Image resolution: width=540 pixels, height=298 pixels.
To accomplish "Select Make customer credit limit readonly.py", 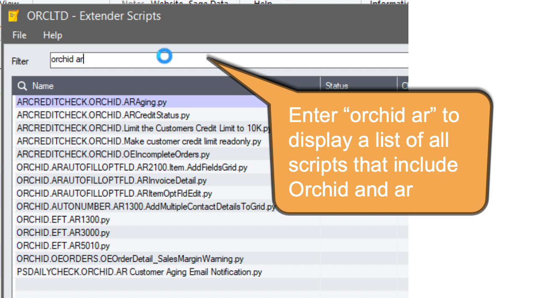I will (x=139, y=141).
